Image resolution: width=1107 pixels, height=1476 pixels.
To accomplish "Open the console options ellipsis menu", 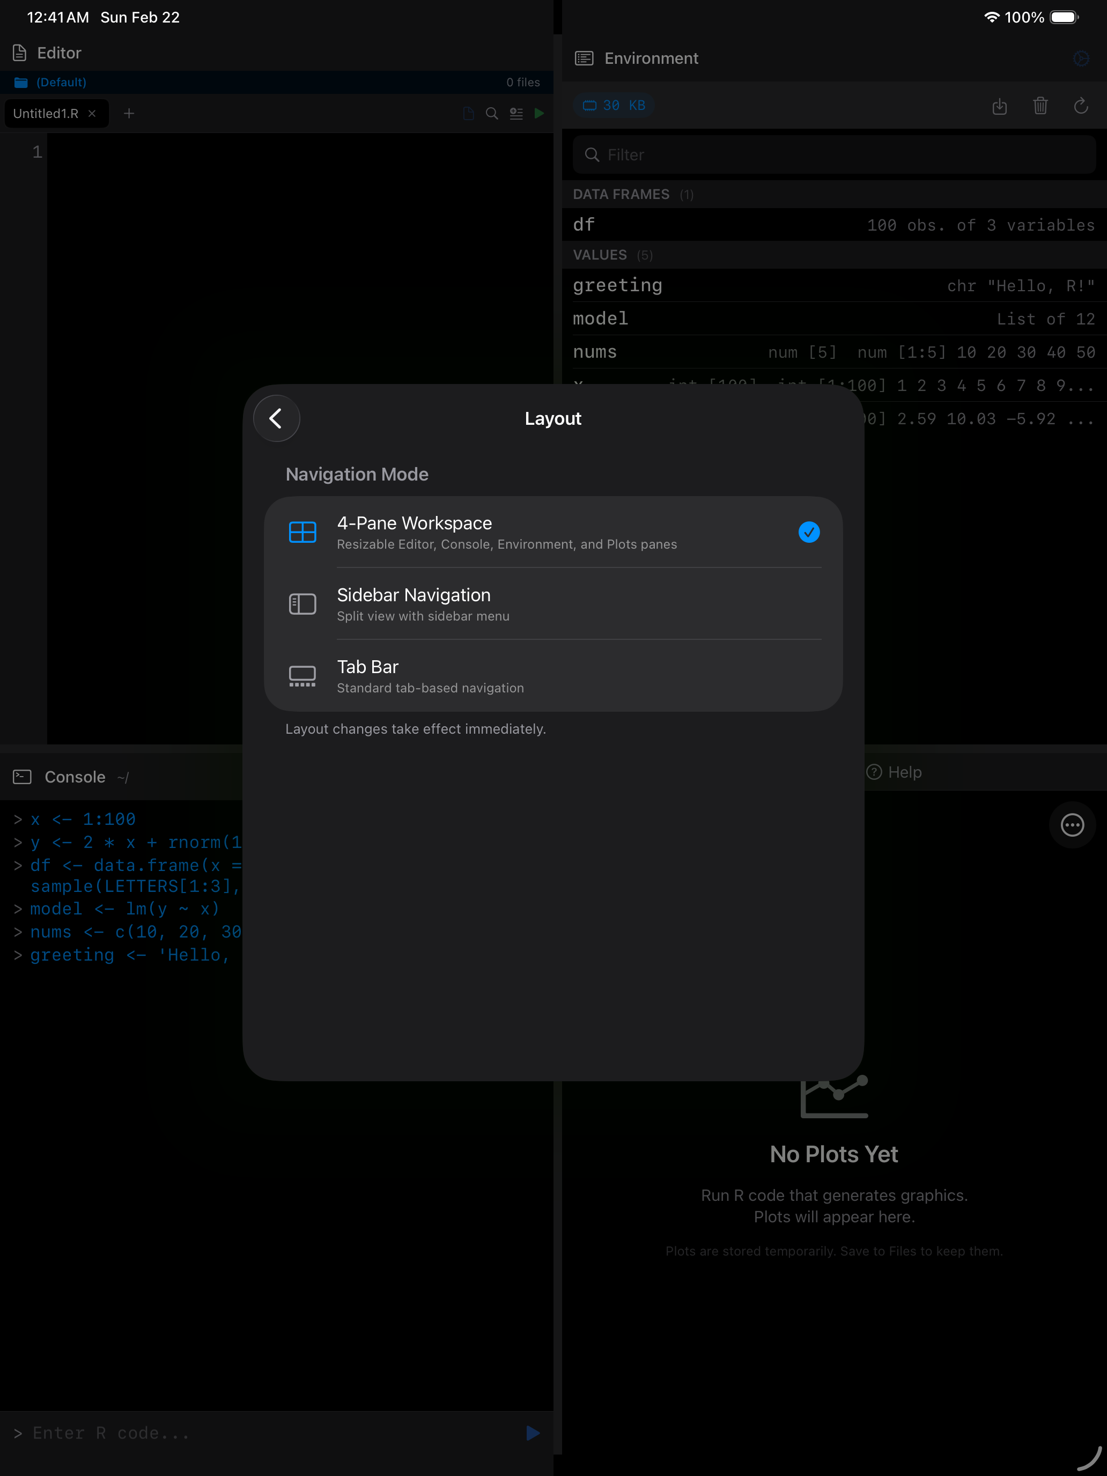I will pos(1072,825).
